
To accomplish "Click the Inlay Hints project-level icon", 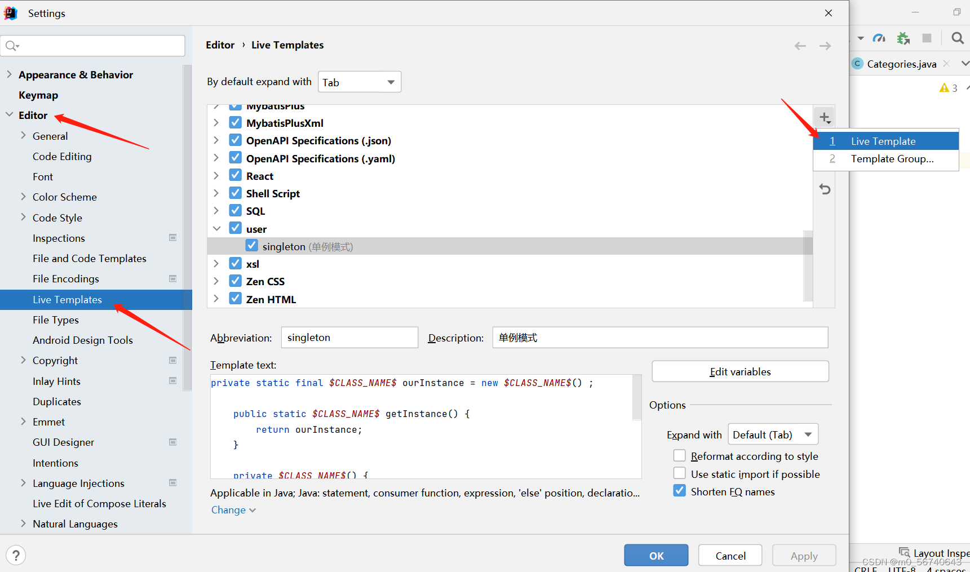I will click(x=173, y=381).
